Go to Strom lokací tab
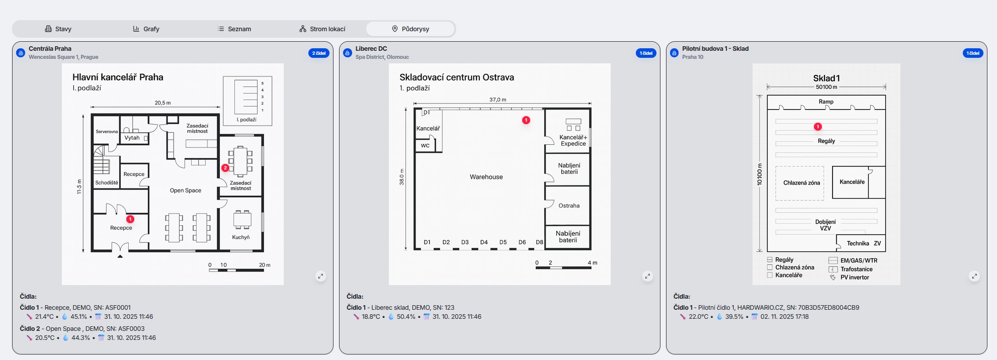The height and width of the screenshot is (360, 997). pyautogui.click(x=322, y=29)
